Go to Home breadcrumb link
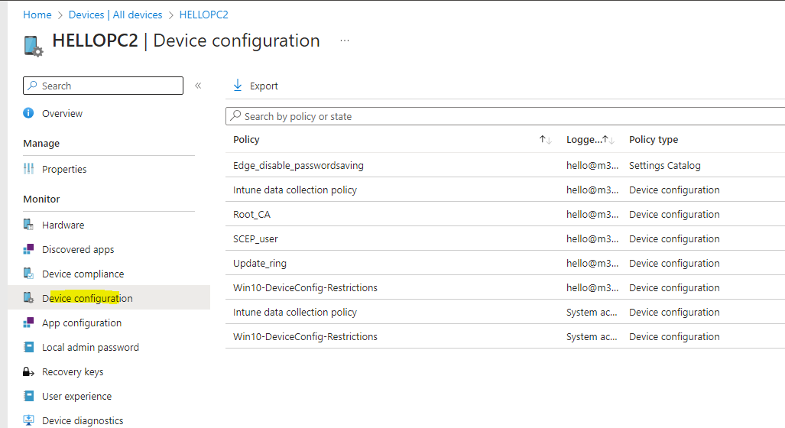Screen dimensions: 785x428 (37, 15)
